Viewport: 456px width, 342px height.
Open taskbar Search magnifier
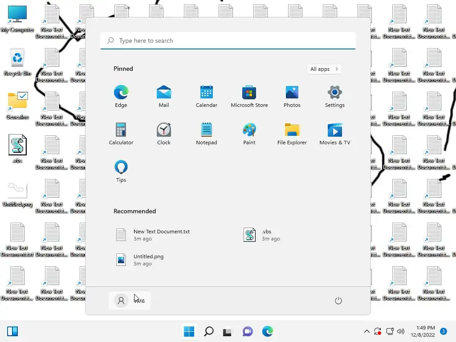tap(209, 331)
